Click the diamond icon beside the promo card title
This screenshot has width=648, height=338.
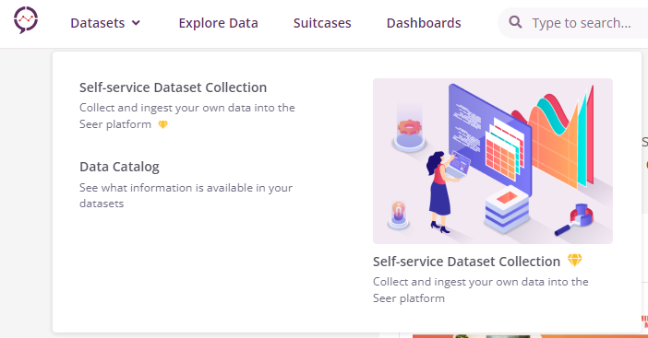click(x=574, y=260)
